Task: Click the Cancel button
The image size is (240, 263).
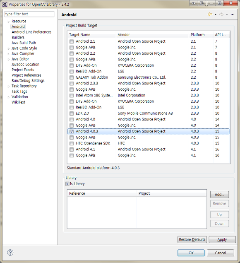Action: click(221, 253)
